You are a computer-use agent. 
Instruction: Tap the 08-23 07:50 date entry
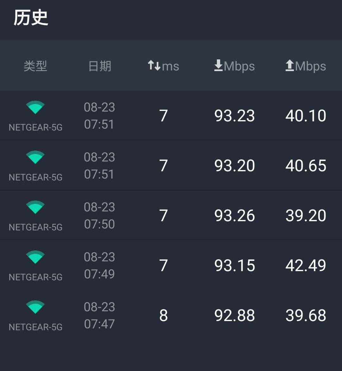pyautogui.click(x=99, y=216)
